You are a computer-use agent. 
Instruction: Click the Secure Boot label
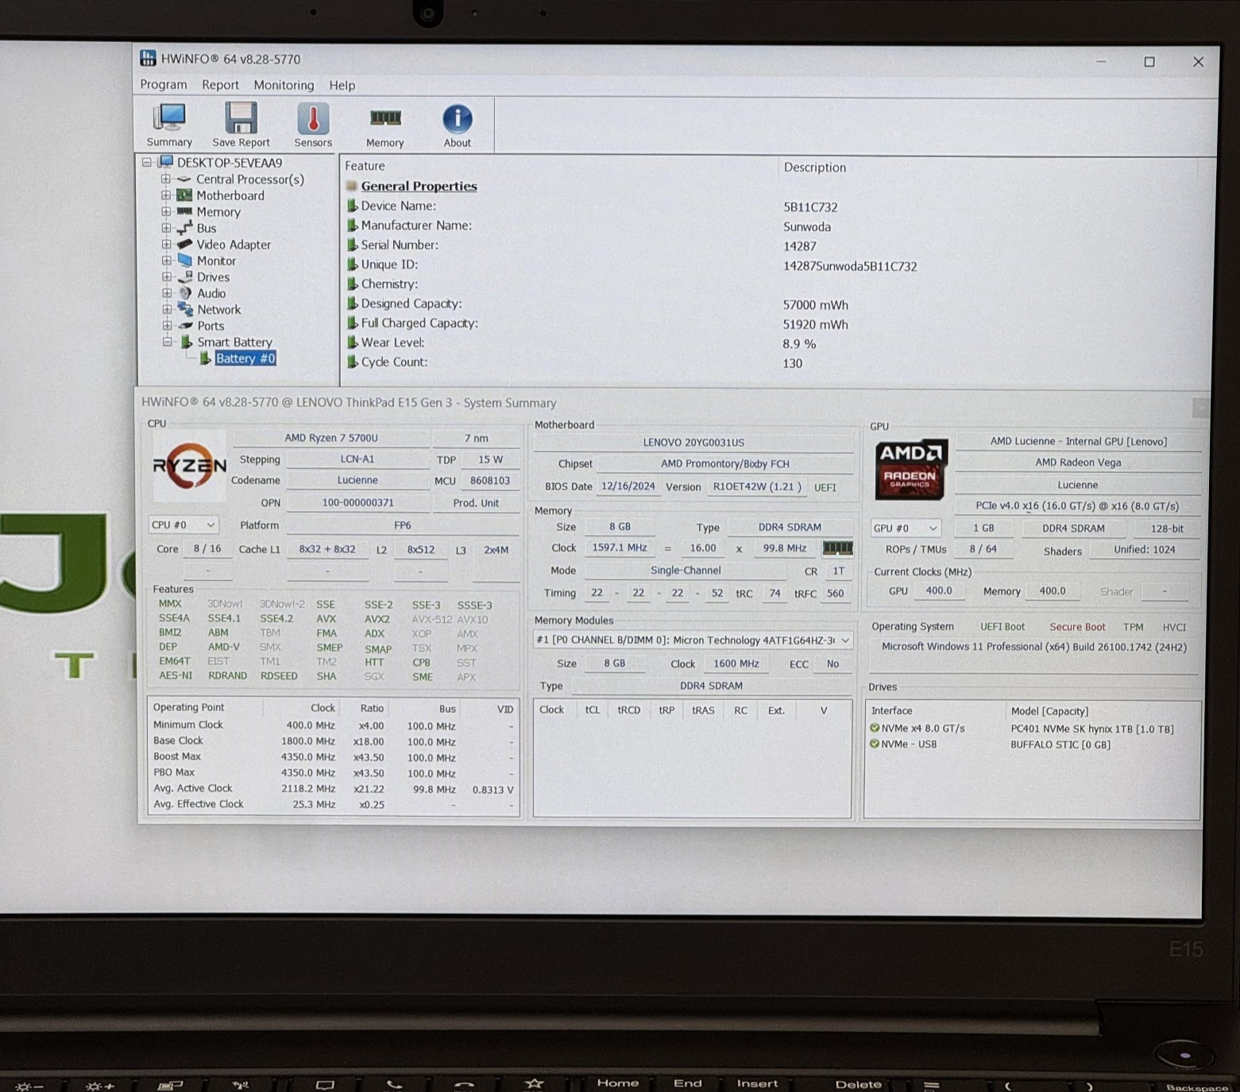(x=1077, y=627)
